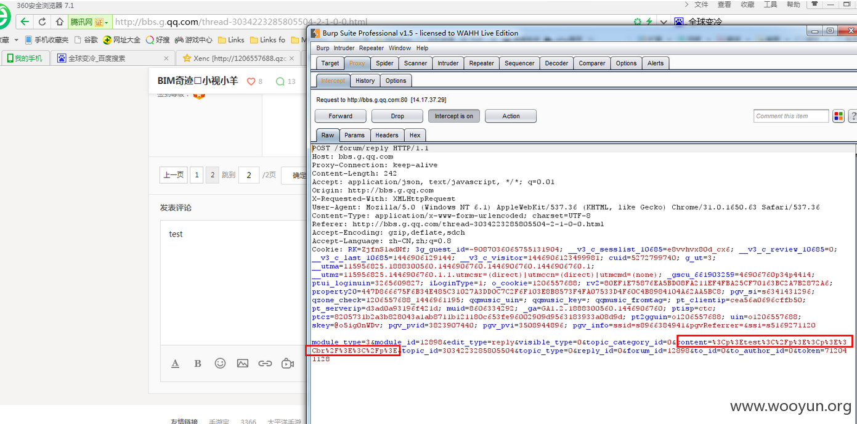The image size is (857, 424).
Task: Switch to the Sequencer tab
Action: (519, 63)
